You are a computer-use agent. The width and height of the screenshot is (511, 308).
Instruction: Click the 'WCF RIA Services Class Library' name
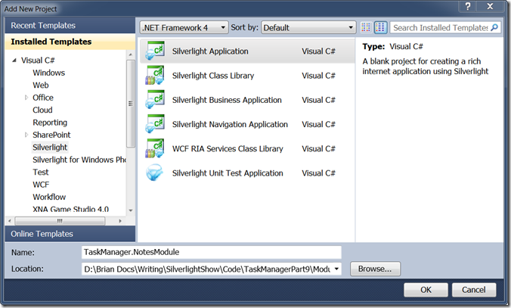[228, 149]
